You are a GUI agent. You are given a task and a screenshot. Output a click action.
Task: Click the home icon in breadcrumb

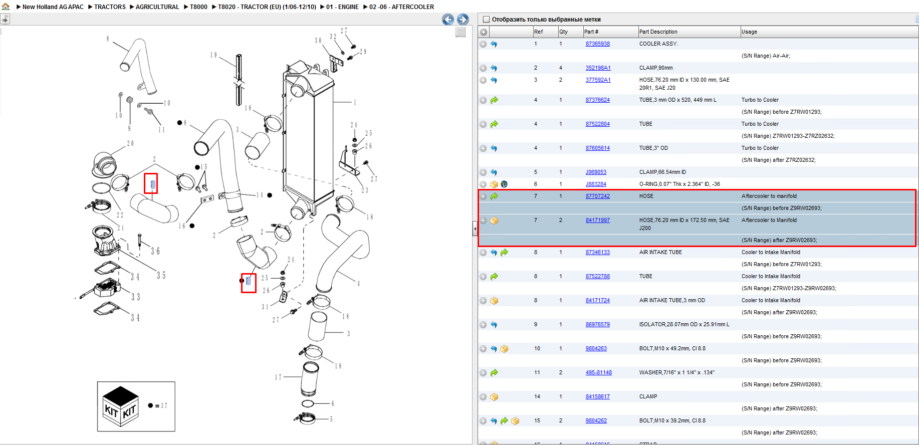[6, 7]
